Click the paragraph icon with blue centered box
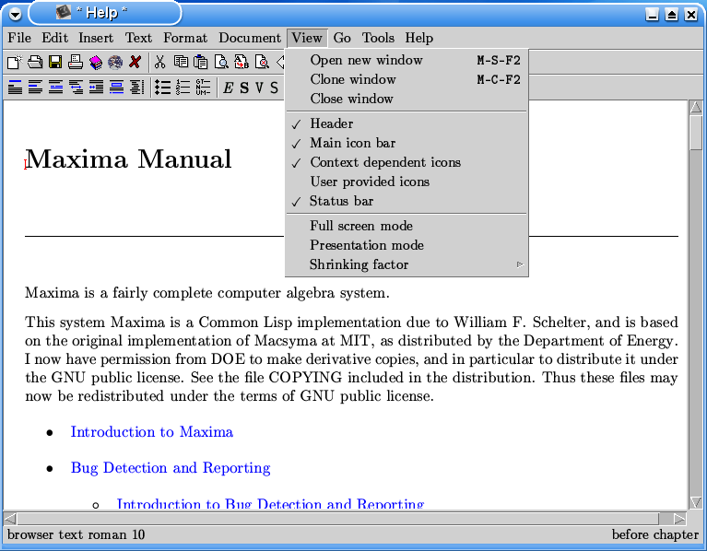This screenshot has height=551, width=707. point(116,87)
